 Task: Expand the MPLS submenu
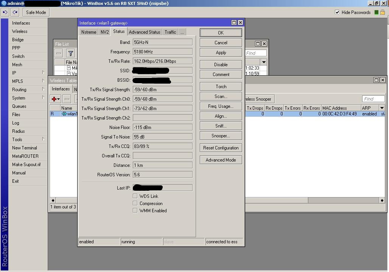click(43, 81)
